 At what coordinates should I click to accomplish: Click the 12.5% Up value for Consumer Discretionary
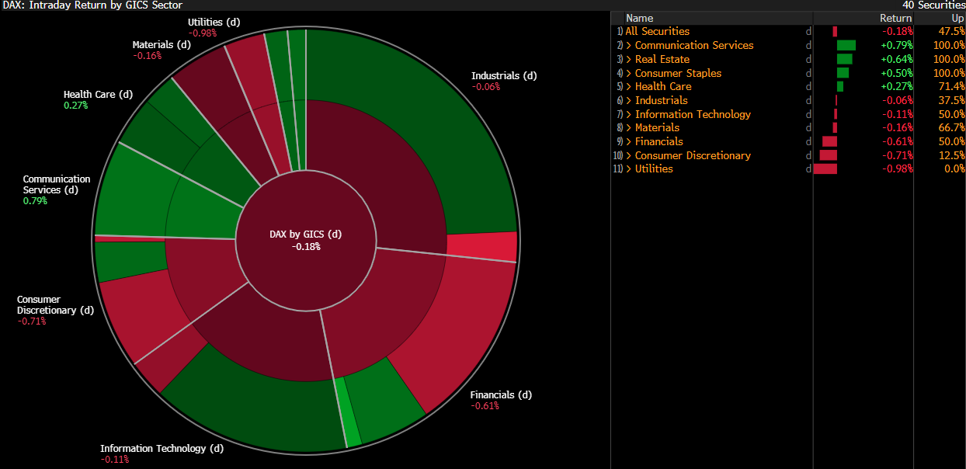952,155
